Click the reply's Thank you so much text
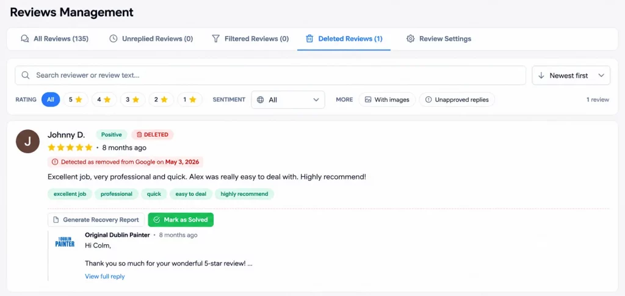 pos(168,264)
